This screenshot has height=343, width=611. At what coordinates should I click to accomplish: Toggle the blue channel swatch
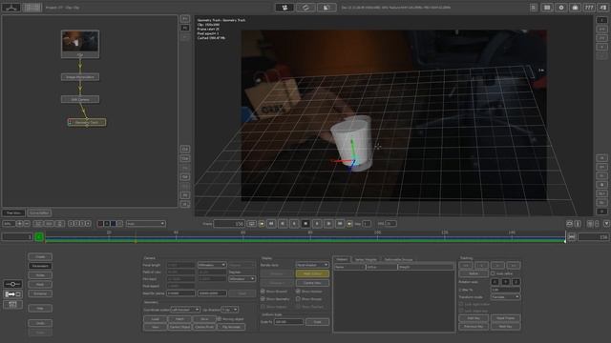(114, 224)
